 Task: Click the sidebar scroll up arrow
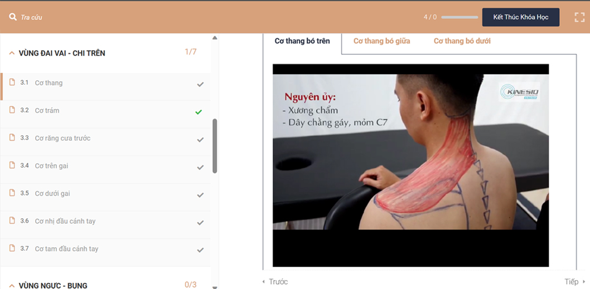[x=215, y=37]
